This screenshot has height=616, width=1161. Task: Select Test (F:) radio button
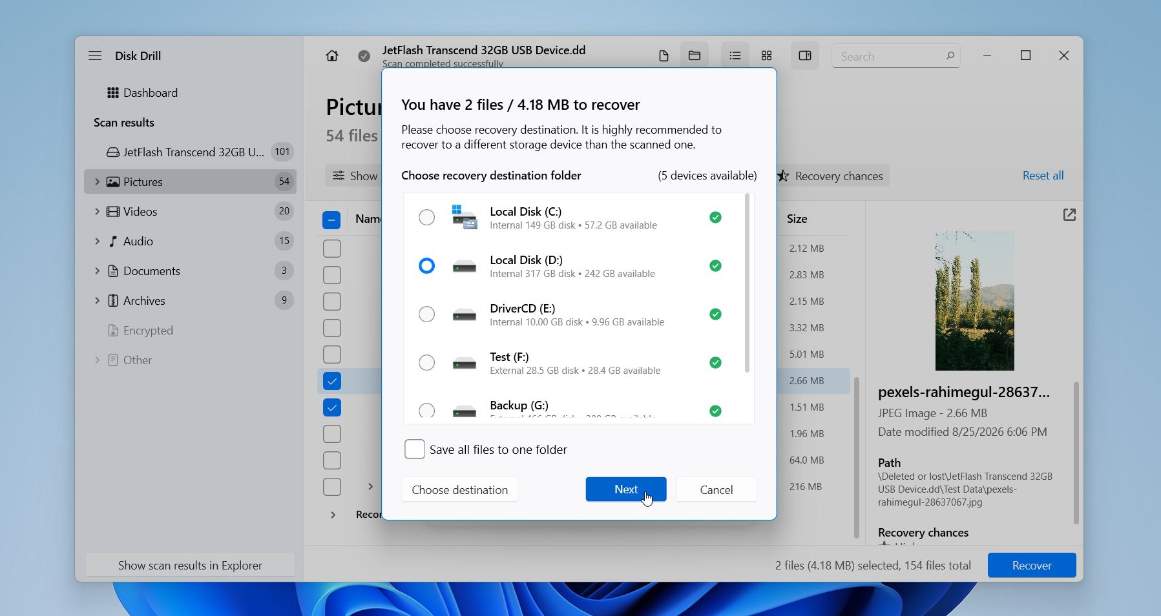coord(427,363)
